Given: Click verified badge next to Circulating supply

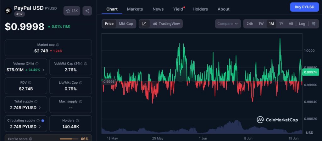Looking at the screenshot, I should point(43,121).
